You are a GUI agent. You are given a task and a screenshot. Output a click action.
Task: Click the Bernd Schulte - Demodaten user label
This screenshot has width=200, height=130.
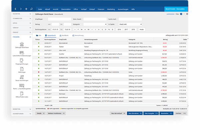pyautogui.click(x=175, y=9)
